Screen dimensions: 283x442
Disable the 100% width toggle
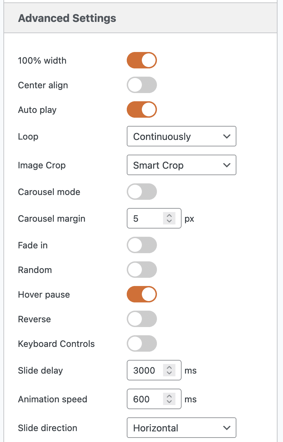click(x=142, y=61)
